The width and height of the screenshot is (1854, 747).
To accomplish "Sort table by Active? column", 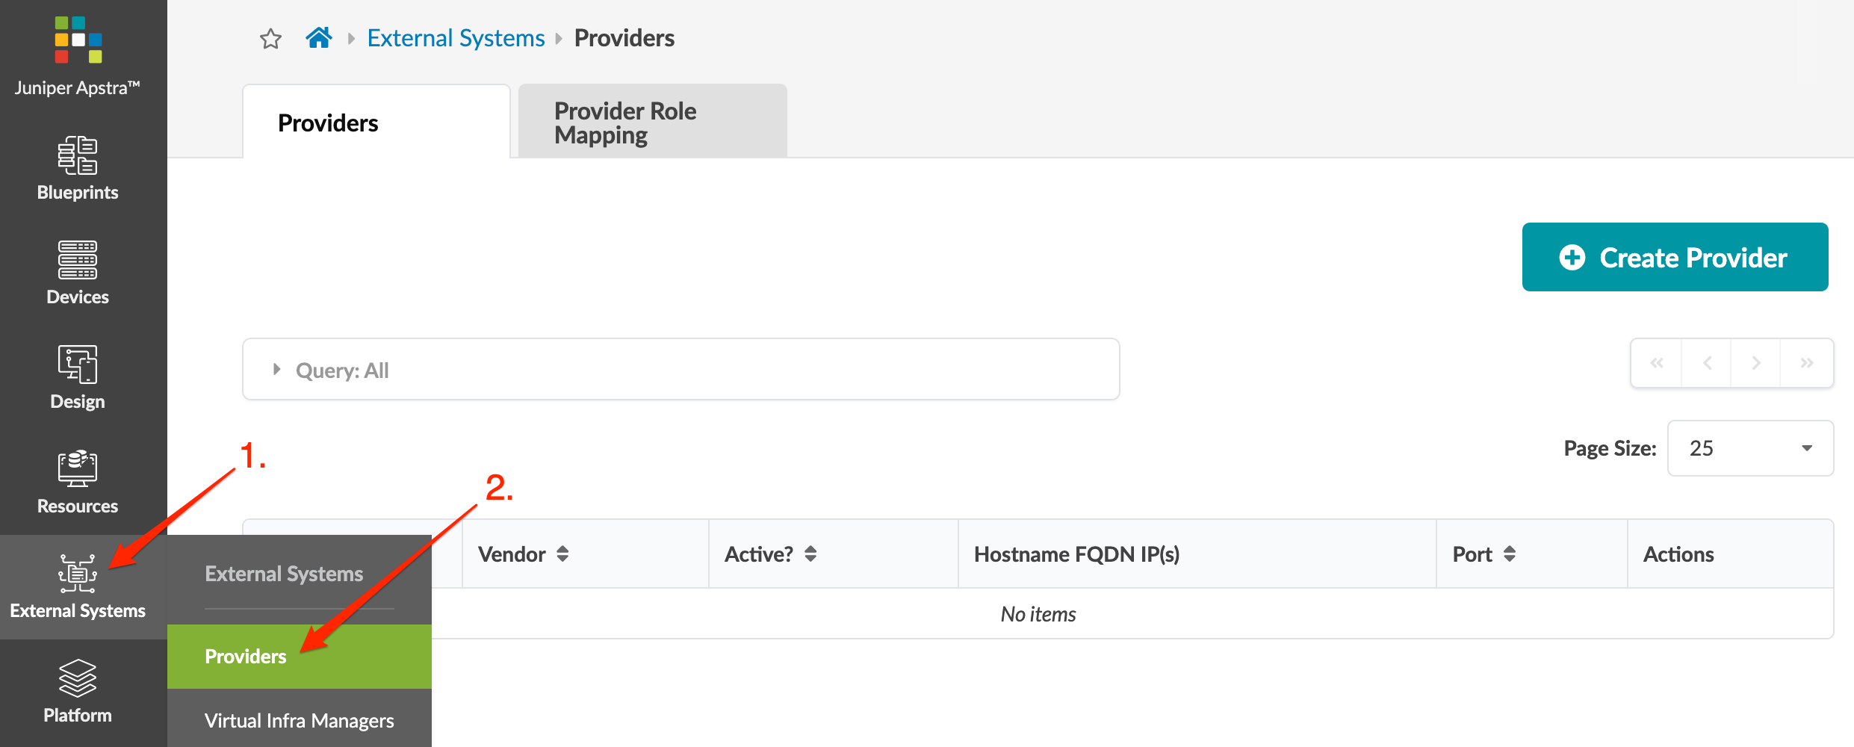I will [x=810, y=554].
